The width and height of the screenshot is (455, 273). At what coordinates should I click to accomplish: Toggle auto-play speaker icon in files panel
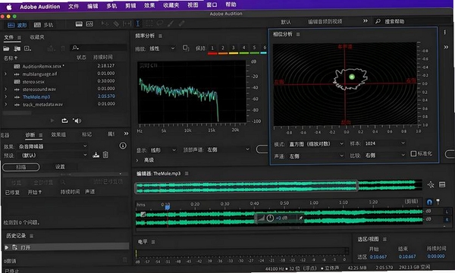[x=77, y=121]
